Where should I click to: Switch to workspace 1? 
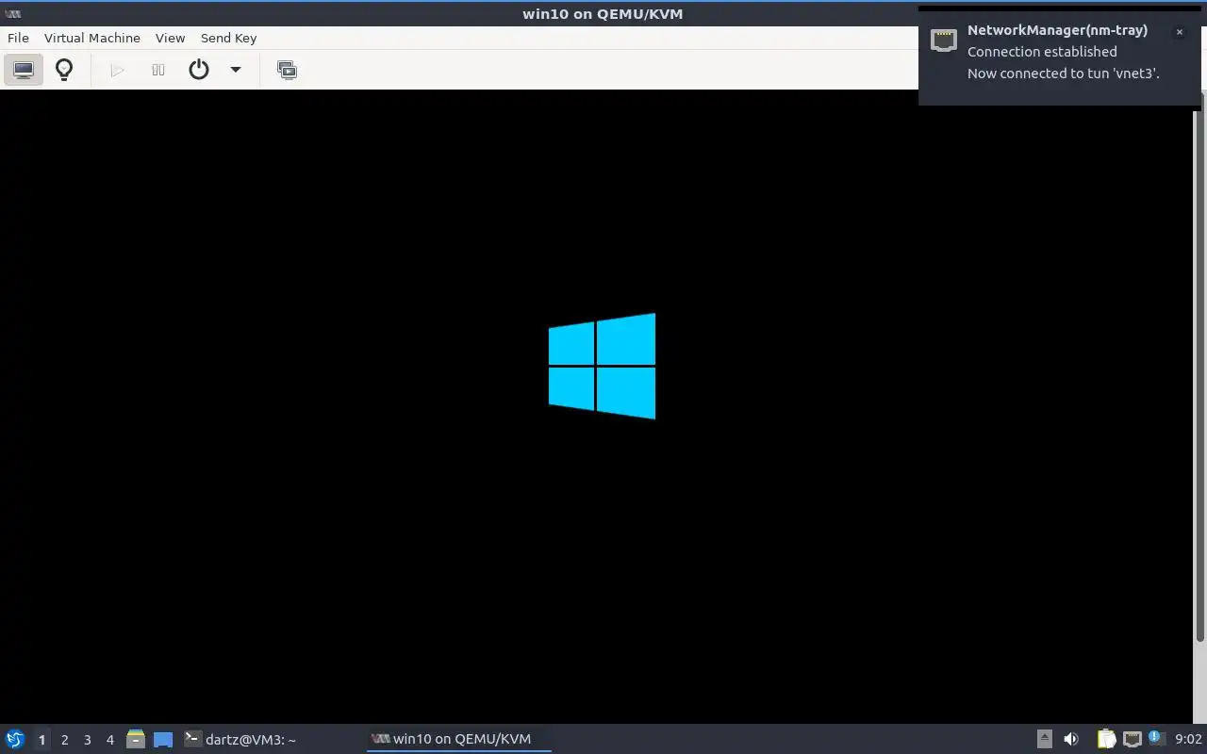point(41,740)
